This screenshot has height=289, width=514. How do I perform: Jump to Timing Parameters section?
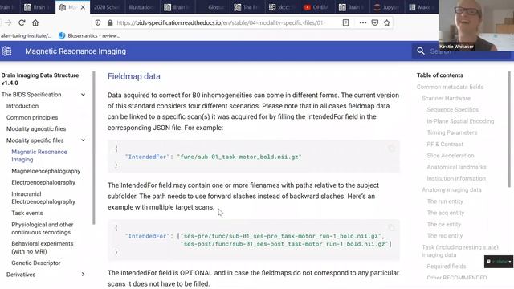pyautogui.click(x=452, y=132)
